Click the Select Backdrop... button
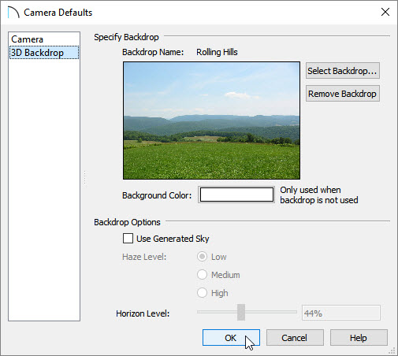The image size is (398, 356). (343, 71)
